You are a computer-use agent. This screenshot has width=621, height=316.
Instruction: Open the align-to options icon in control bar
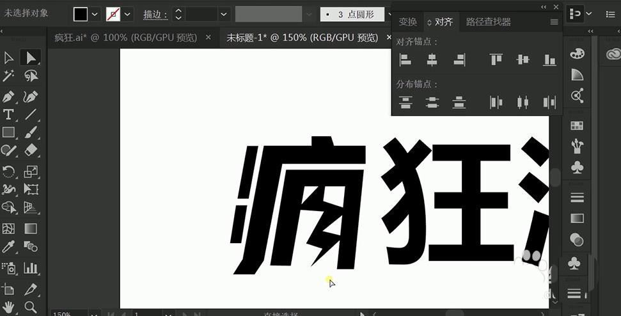(574, 14)
